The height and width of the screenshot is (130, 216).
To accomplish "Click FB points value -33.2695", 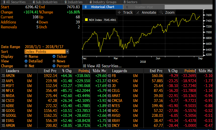I will click(x=189, y=76).
